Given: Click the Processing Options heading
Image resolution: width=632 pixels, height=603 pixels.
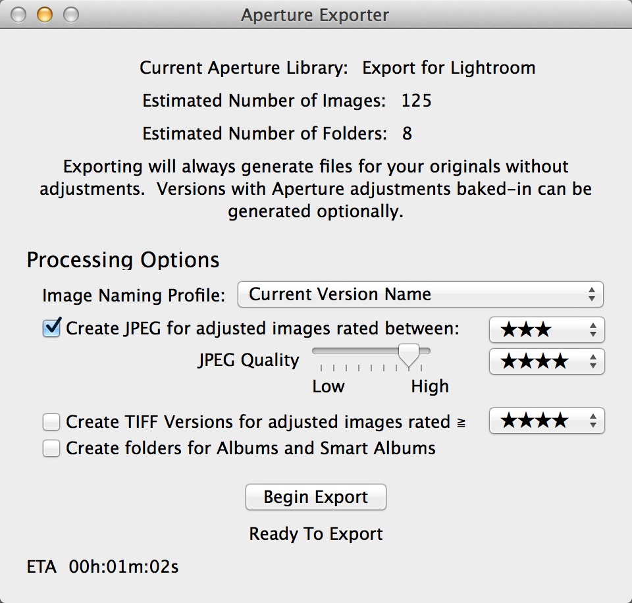Looking at the screenshot, I should 123,260.
